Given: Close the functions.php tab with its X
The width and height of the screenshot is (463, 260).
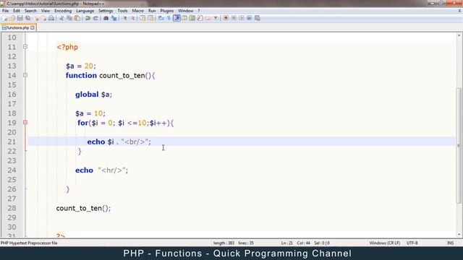Looking at the screenshot, I should click(33, 27).
